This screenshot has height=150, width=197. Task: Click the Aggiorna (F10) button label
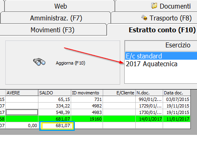70,63
